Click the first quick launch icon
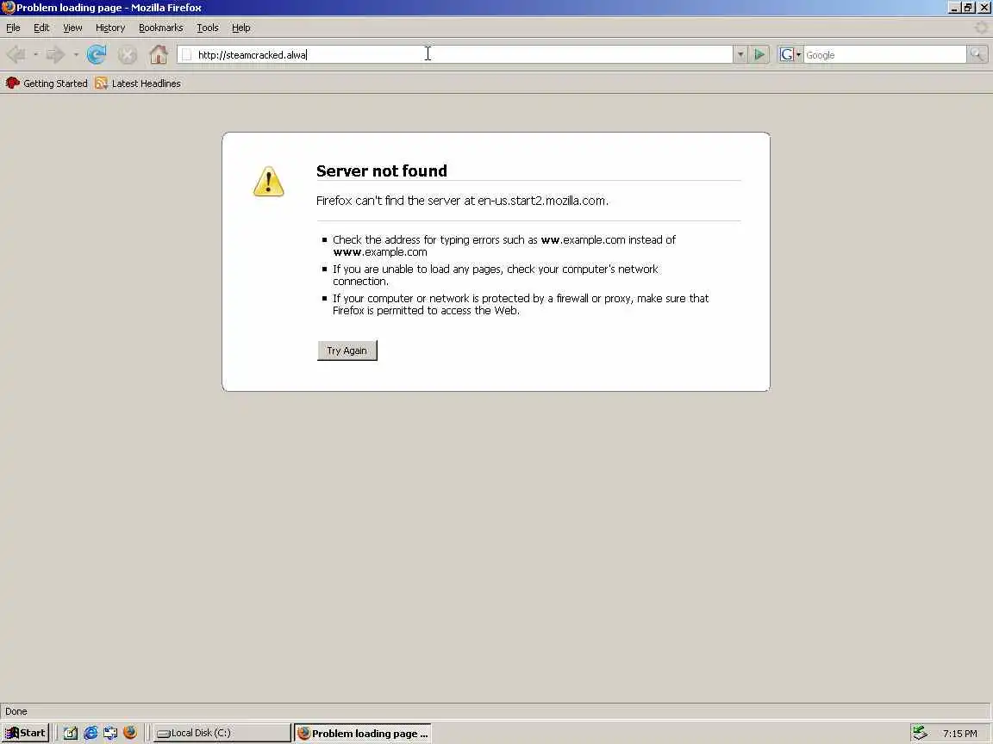Screen dimensions: 993x744 71,733
